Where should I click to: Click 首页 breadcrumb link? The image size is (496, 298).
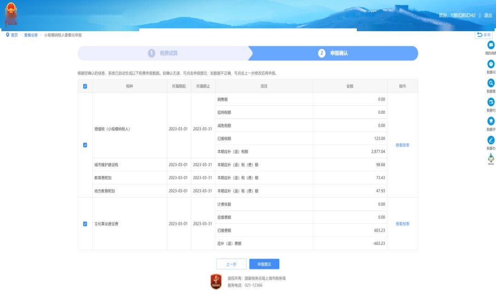15,35
